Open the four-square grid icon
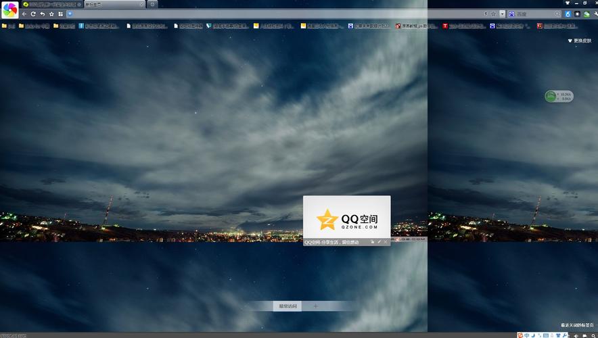This screenshot has height=338, width=598. click(61, 14)
